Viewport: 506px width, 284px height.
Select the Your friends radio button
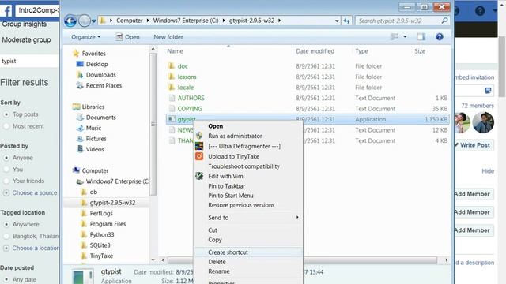click(x=6, y=181)
